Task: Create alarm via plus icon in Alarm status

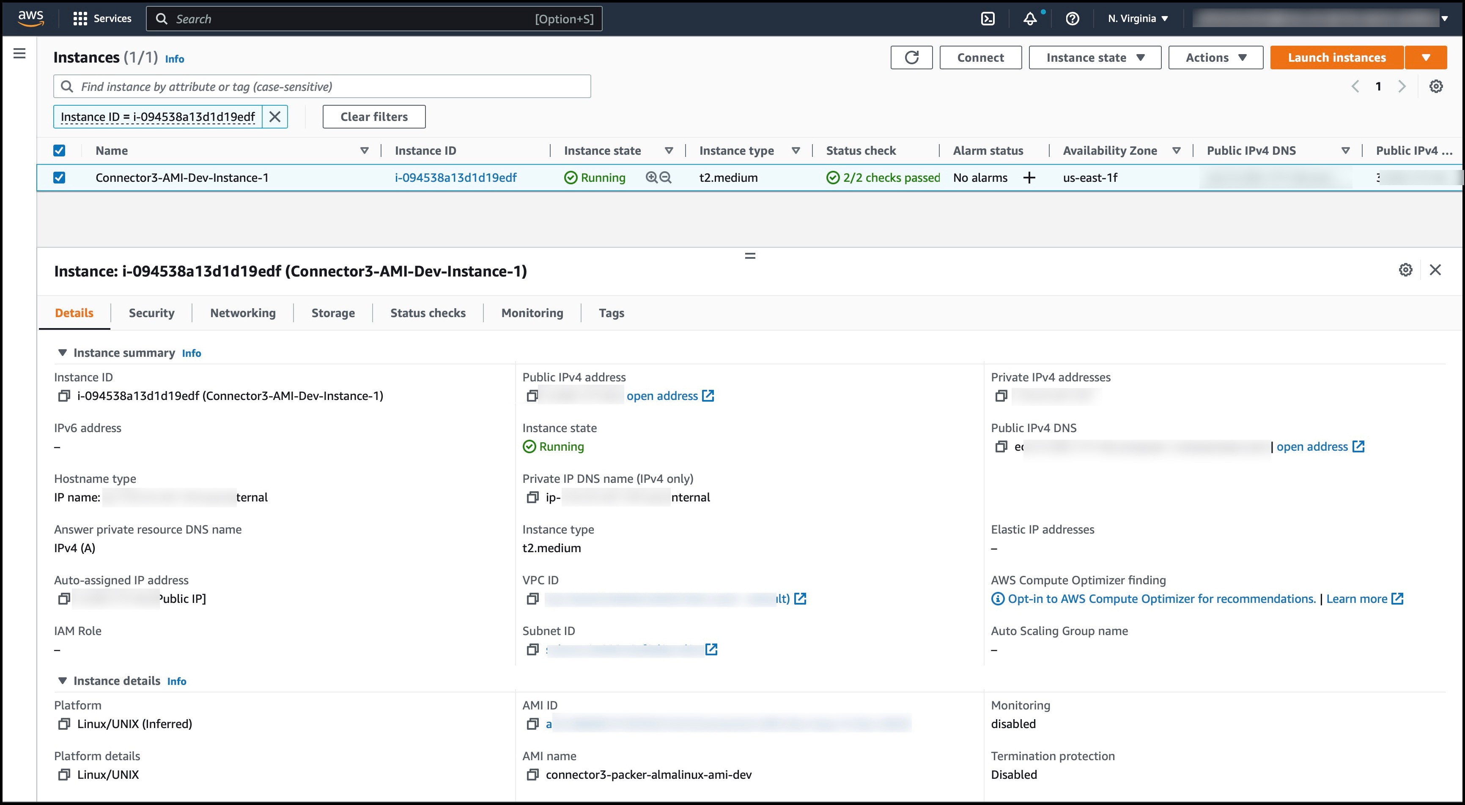Action: coord(1031,178)
